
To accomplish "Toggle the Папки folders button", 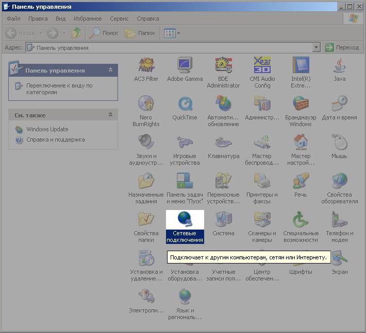I will point(140,33).
